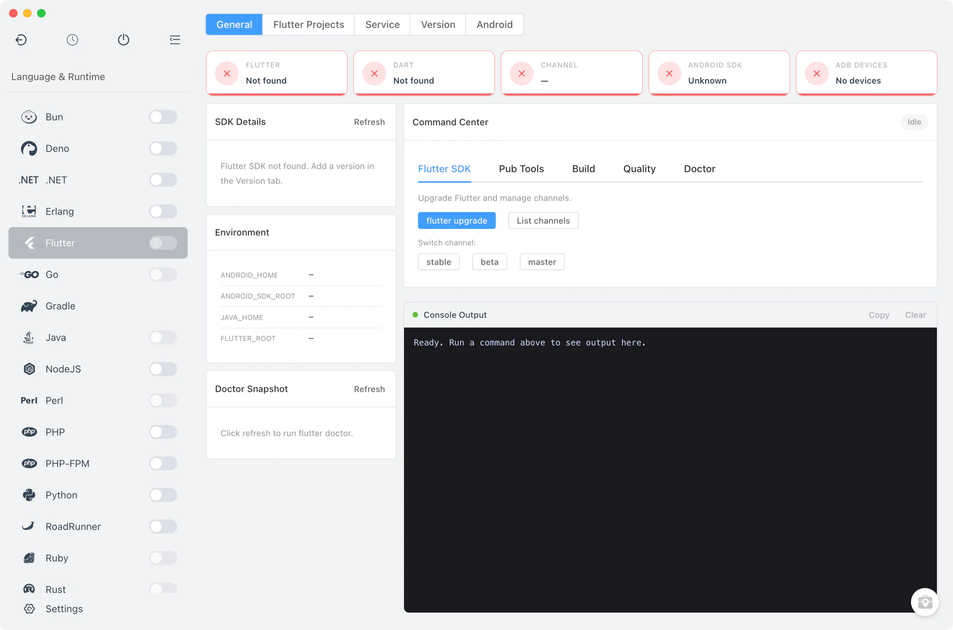This screenshot has height=630, width=953.
Task: Switch to Pub Tools command tab
Action: pos(521,169)
